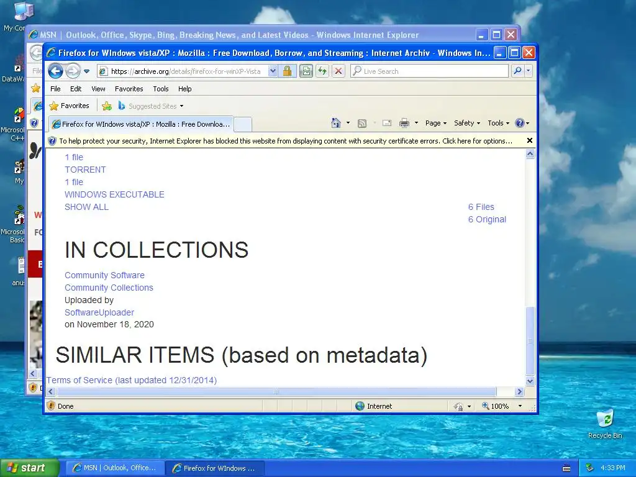The width and height of the screenshot is (636, 477).
Task: Click the 100% zoom level button
Action: [495, 406]
